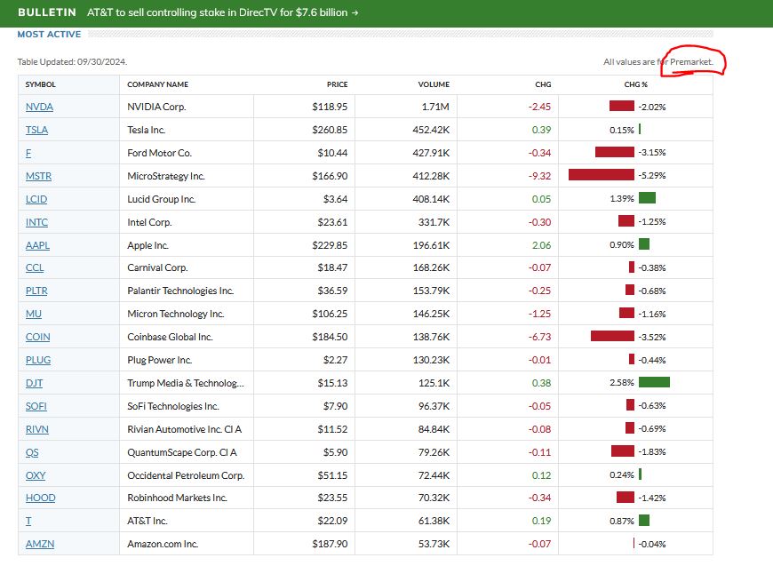
Task: Open the DJT ticker link
Action: coord(35,383)
